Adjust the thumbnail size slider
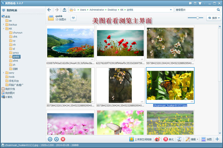Viewport: 223px width, 148px height. [198, 18]
